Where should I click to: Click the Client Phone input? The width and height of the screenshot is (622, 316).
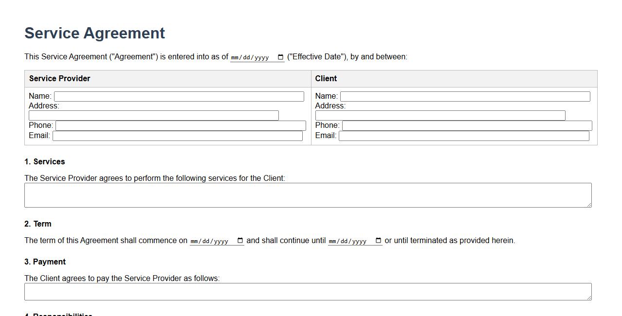[x=467, y=125]
